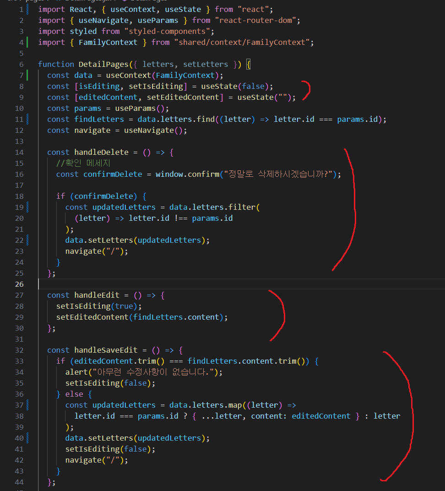Click empty line number 13 in the gutter
The width and height of the screenshot is (445, 491).
[19, 141]
